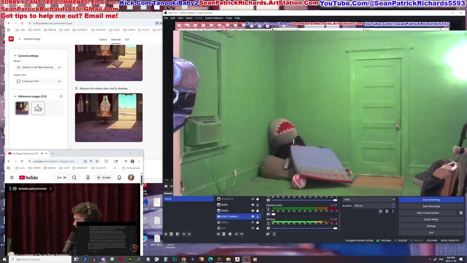
Task: Open the OBS Scene Collection menu
Action: tap(214, 18)
